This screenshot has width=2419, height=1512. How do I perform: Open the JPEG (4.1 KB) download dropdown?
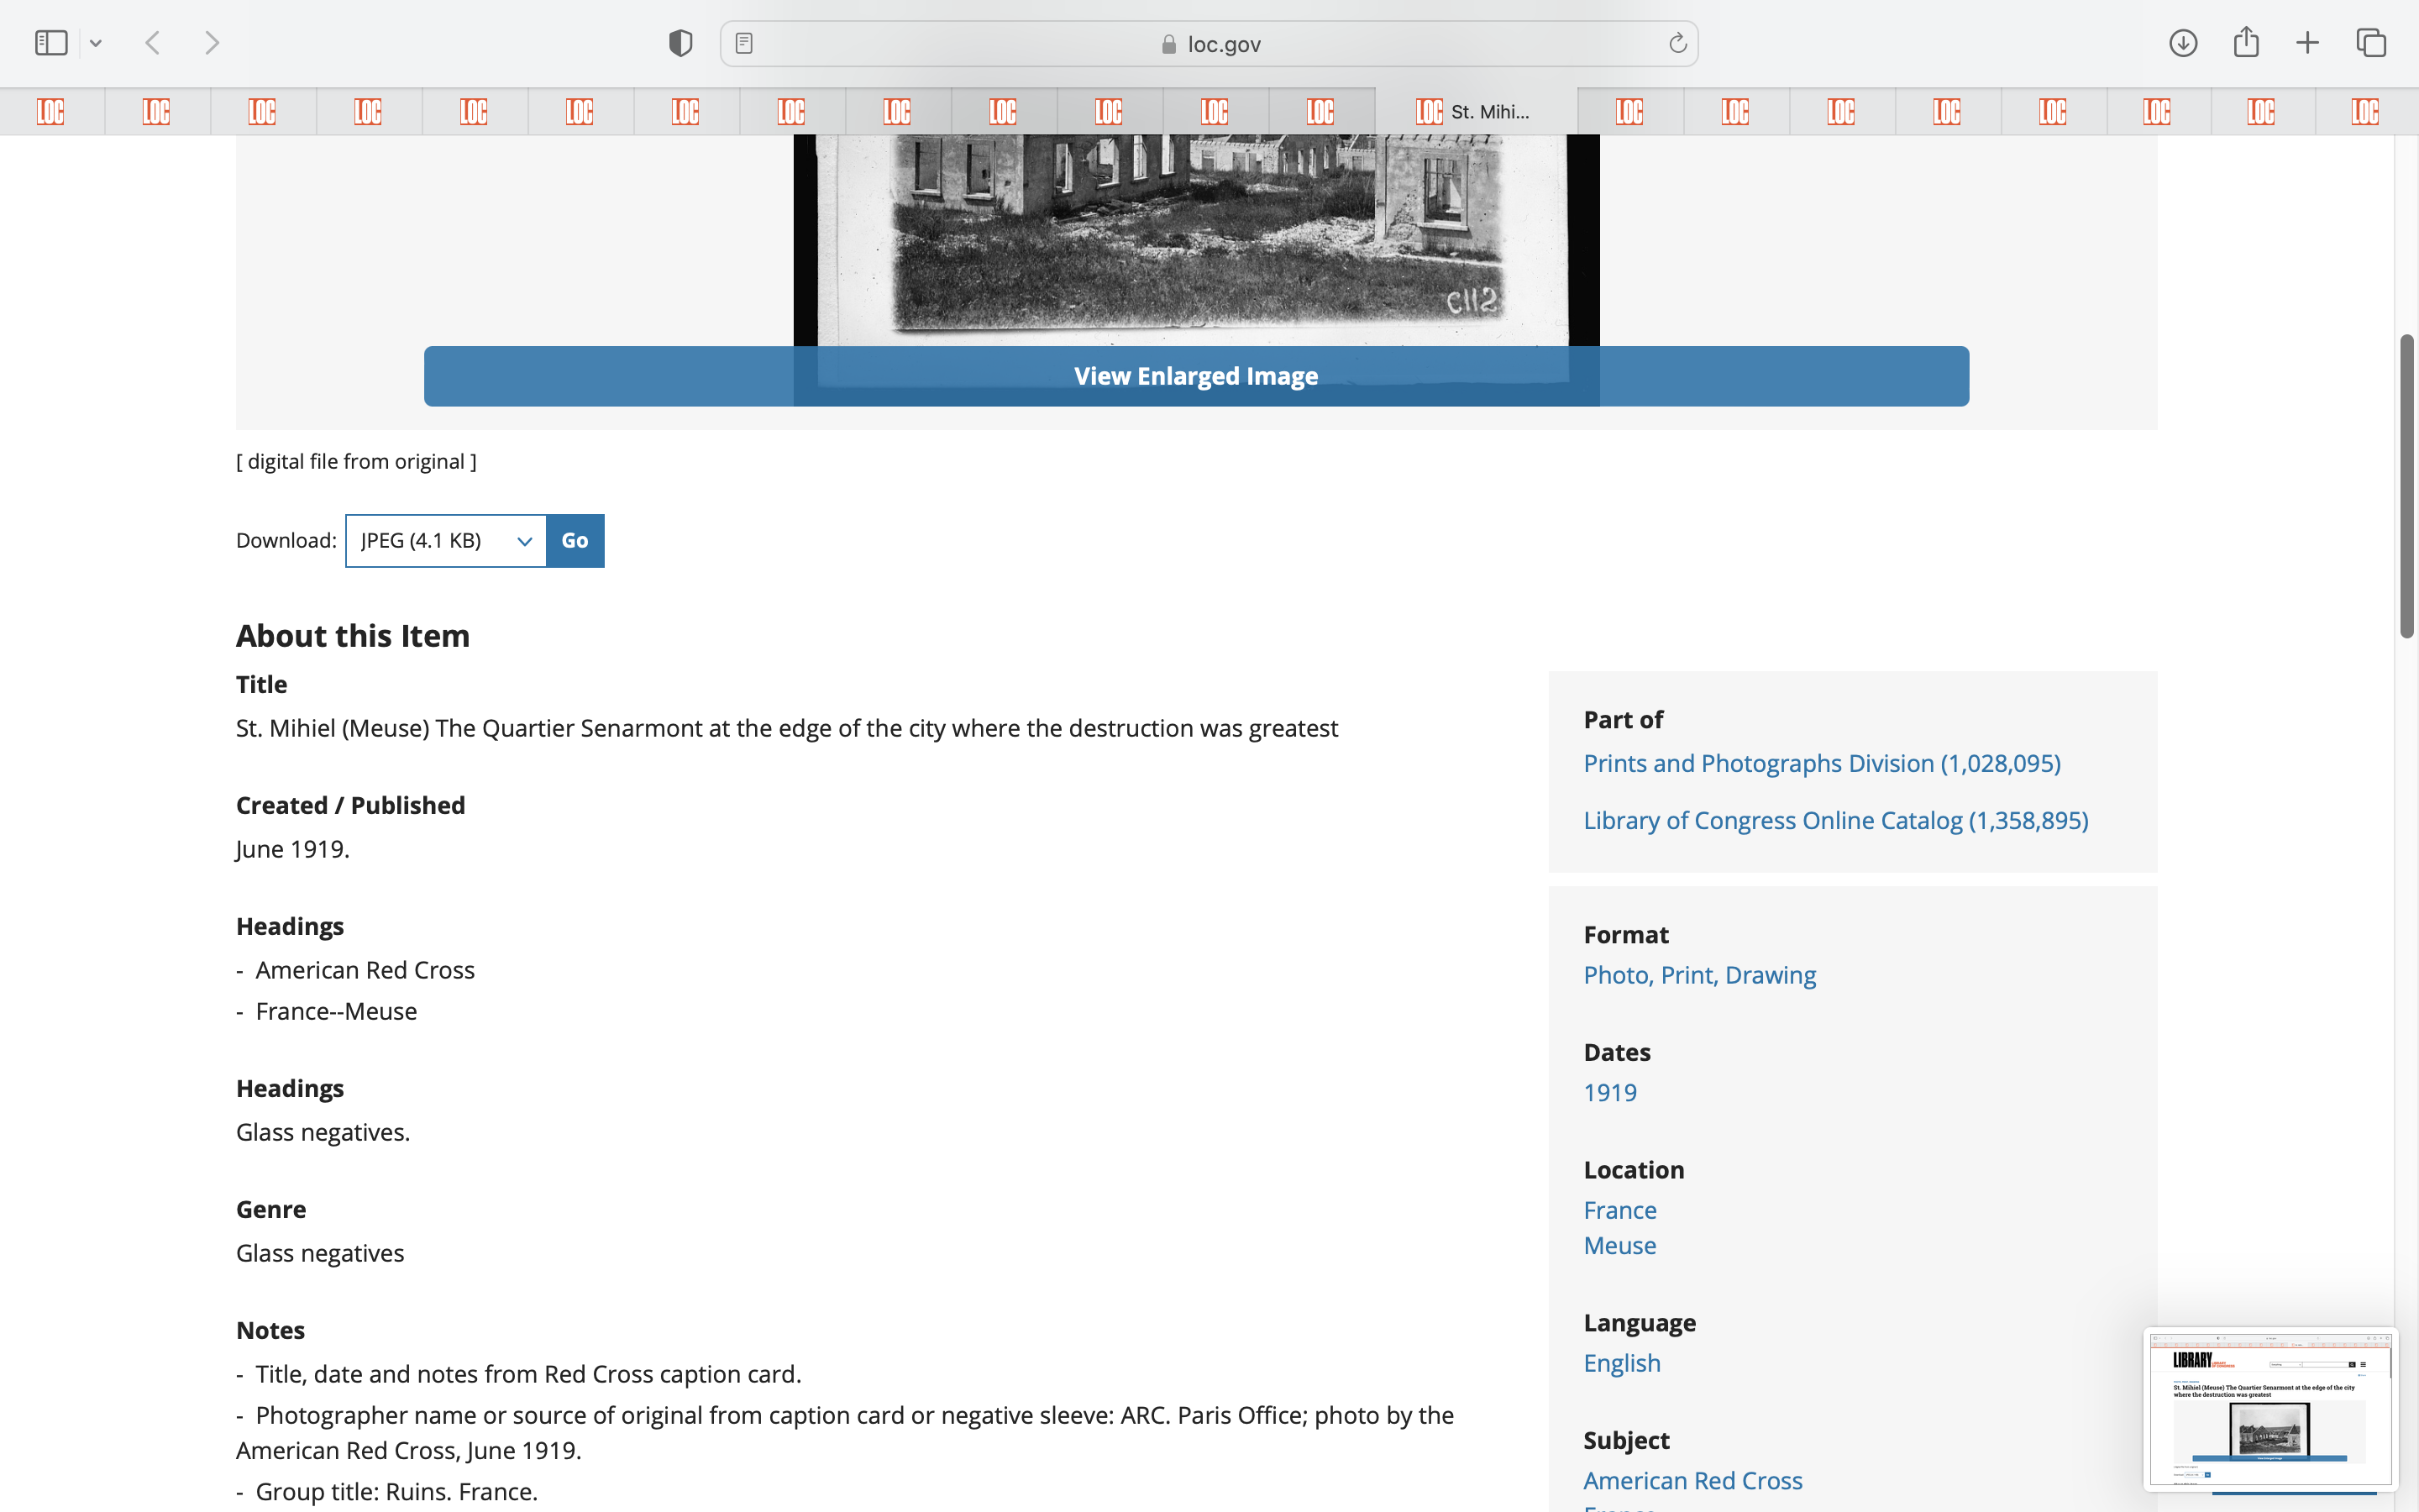point(446,541)
